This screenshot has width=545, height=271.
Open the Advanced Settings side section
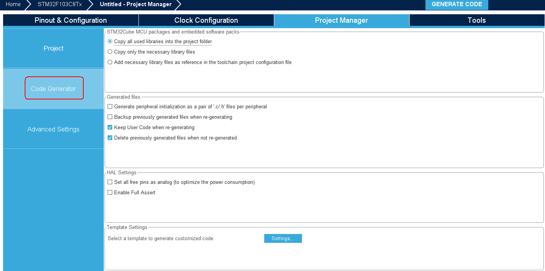53,129
